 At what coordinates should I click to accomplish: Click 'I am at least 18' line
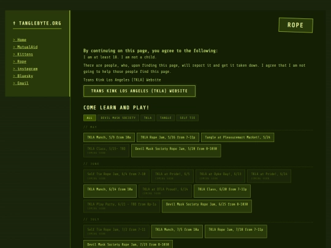click(120, 57)
